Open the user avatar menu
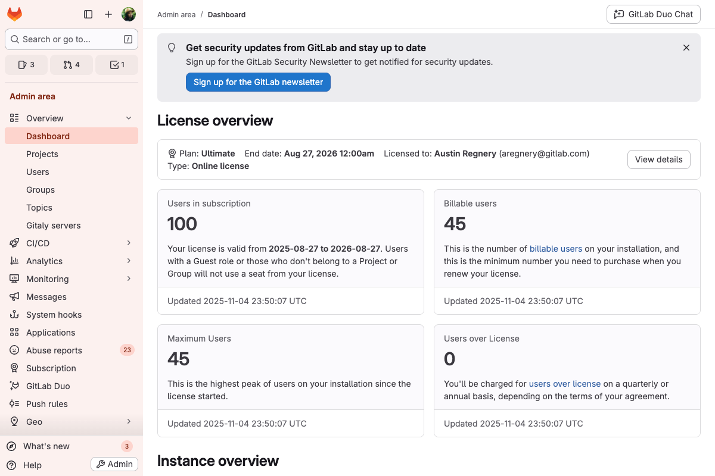The width and height of the screenshot is (715, 476). (x=129, y=14)
